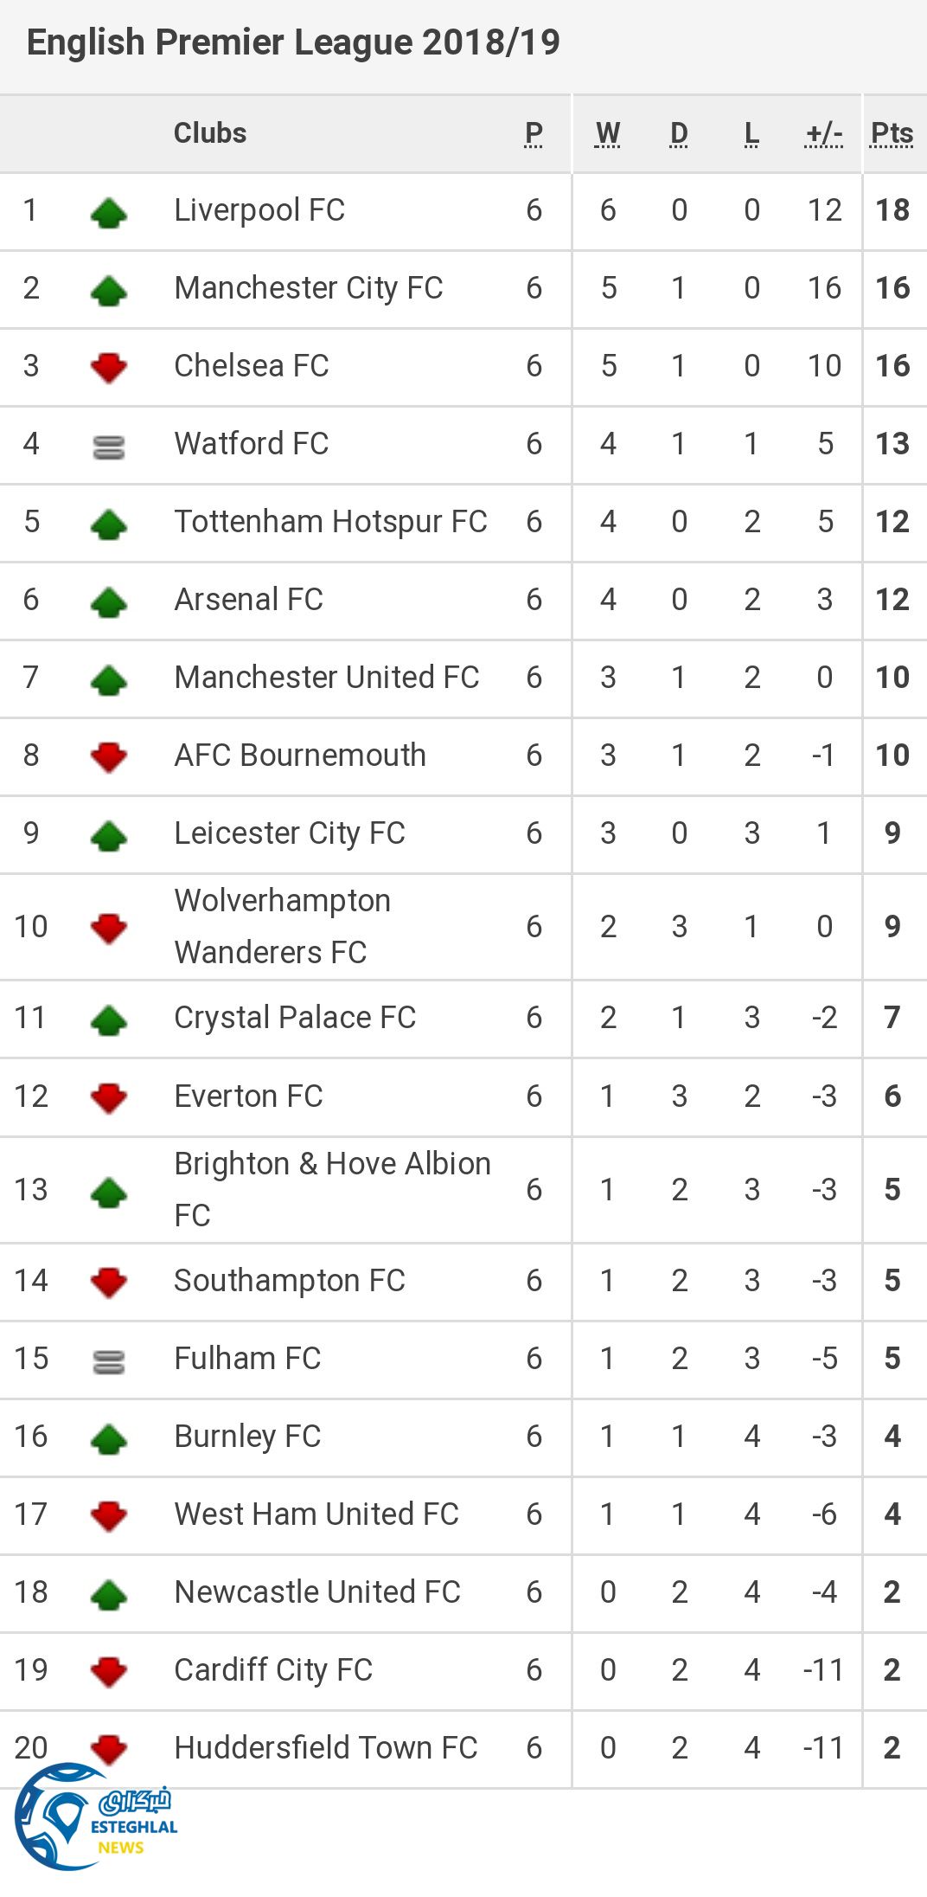927x1897 pixels.
Task: Click the grey unchanged icon beside Fulham FC
Action: click(109, 1362)
